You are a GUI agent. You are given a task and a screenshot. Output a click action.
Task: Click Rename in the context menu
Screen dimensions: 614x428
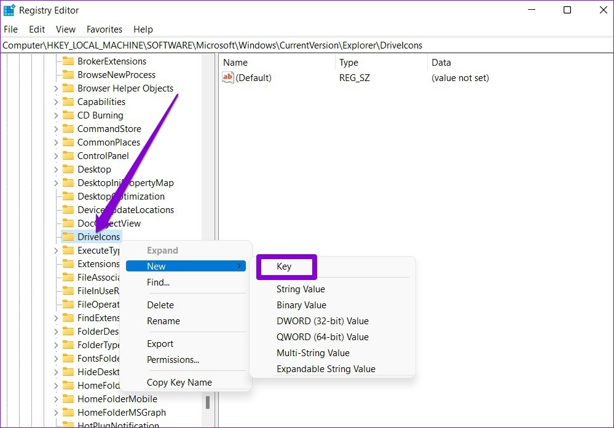click(x=163, y=321)
